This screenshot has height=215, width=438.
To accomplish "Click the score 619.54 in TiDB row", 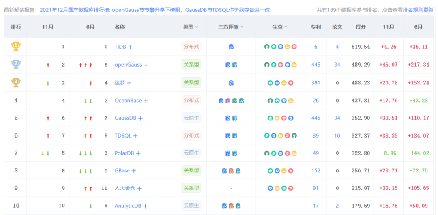I will coord(361,47).
